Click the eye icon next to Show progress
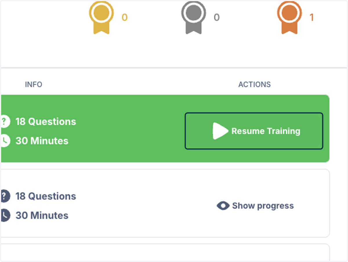Image resolution: width=348 pixels, height=262 pixels. click(223, 206)
